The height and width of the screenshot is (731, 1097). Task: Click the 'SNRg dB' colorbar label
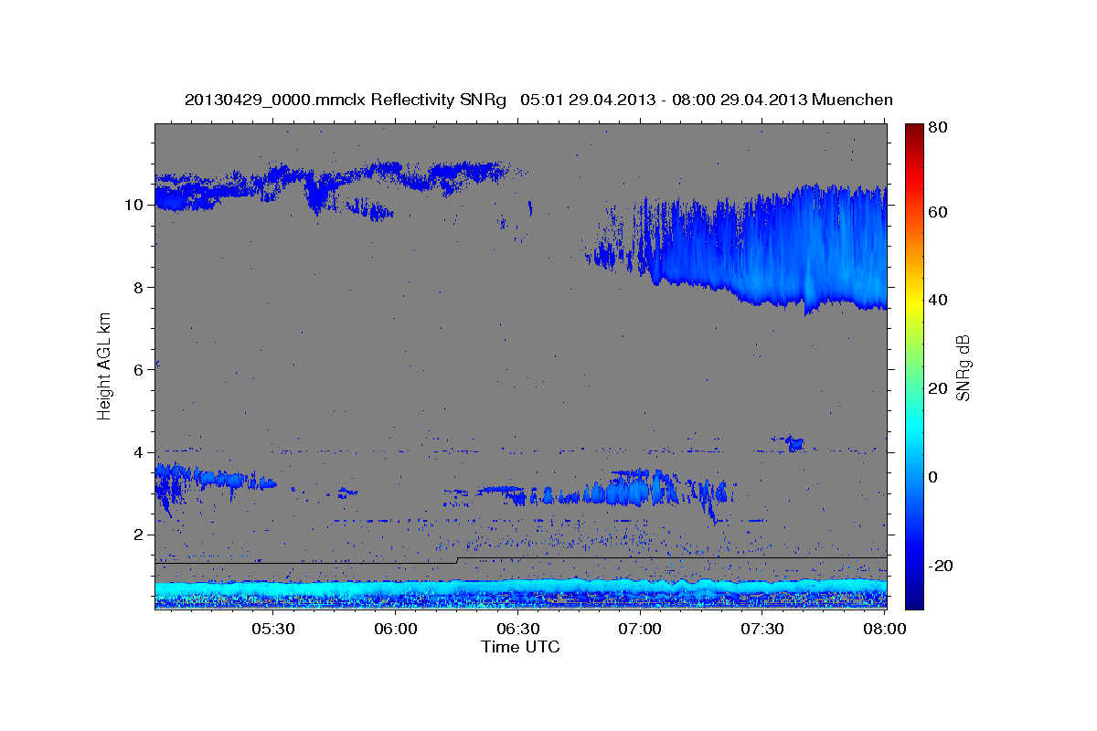coord(963,368)
